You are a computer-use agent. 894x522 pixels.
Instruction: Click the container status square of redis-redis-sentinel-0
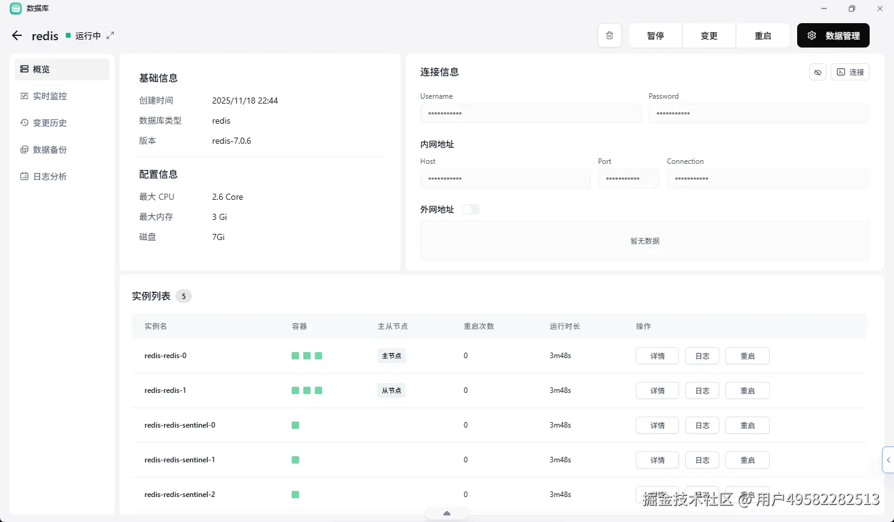295,425
